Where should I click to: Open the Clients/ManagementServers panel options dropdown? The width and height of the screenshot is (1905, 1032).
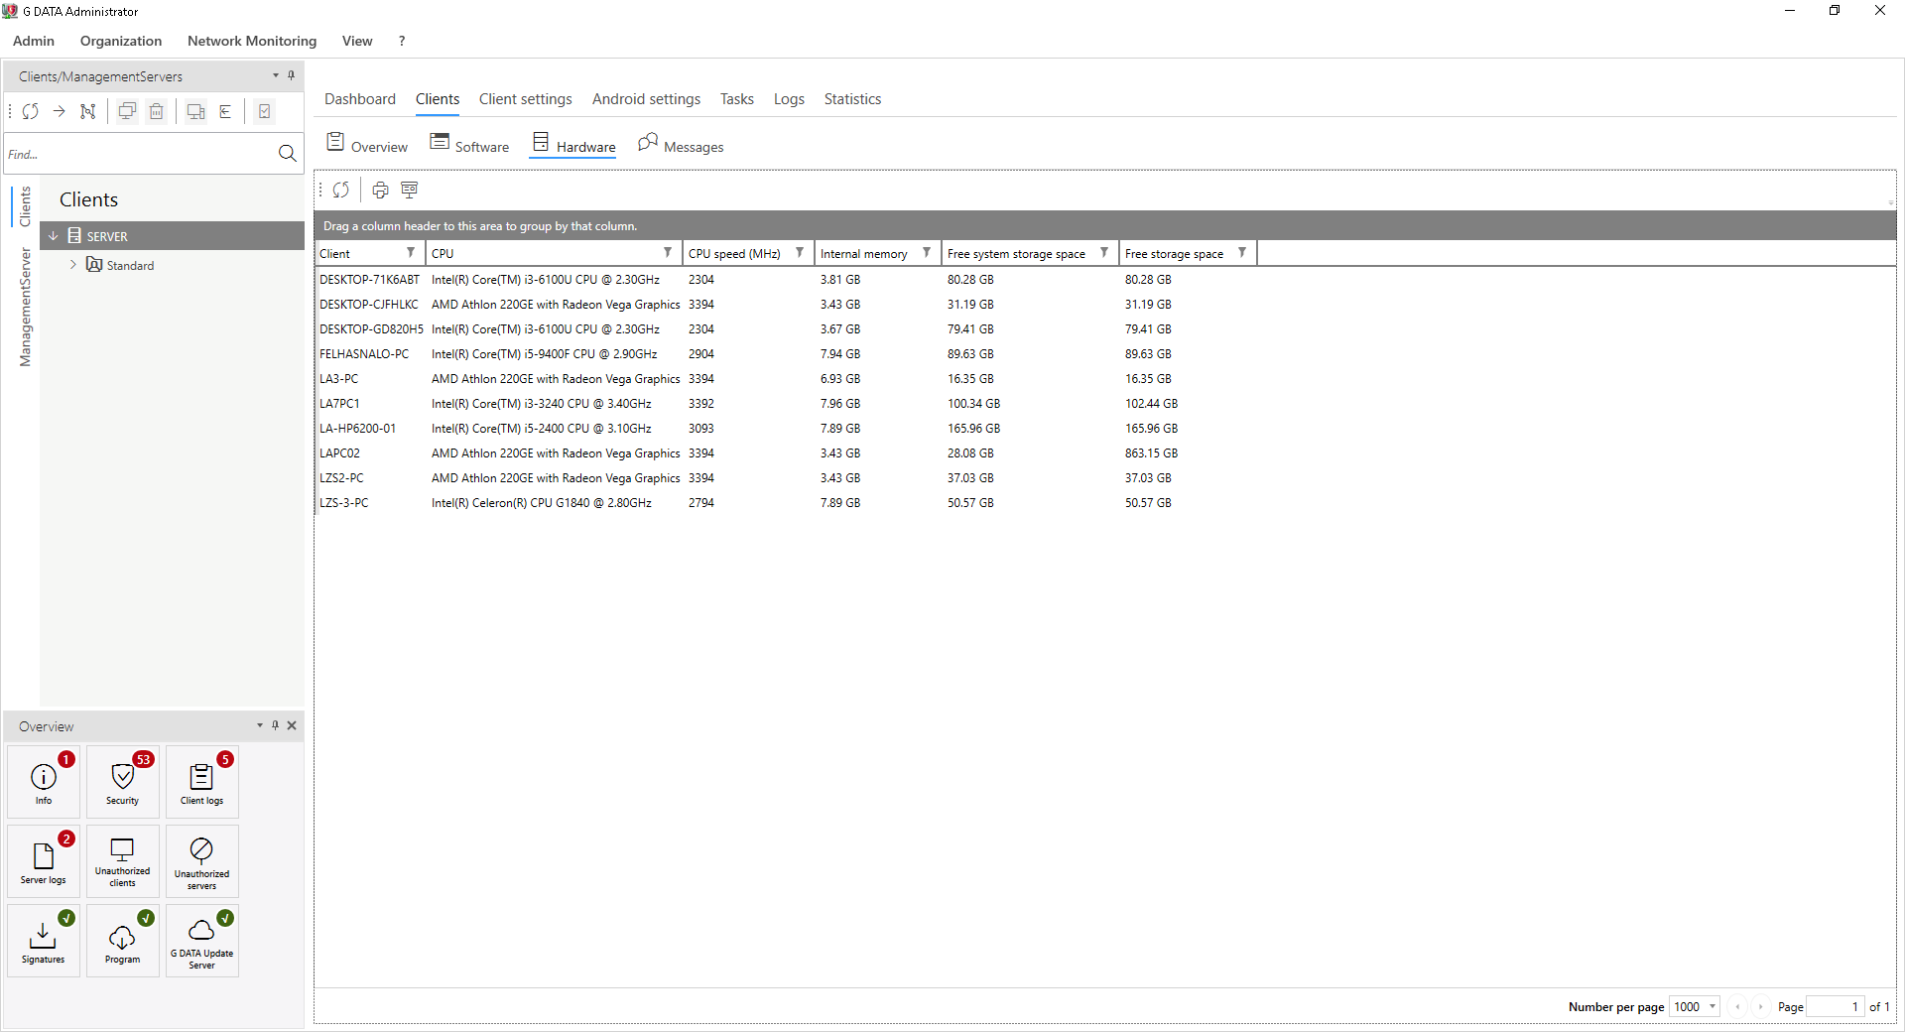pyautogui.click(x=276, y=75)
